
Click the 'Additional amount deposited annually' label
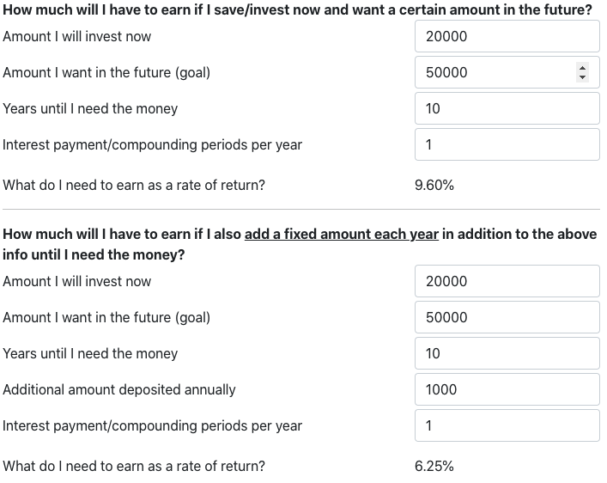point(118,389)
